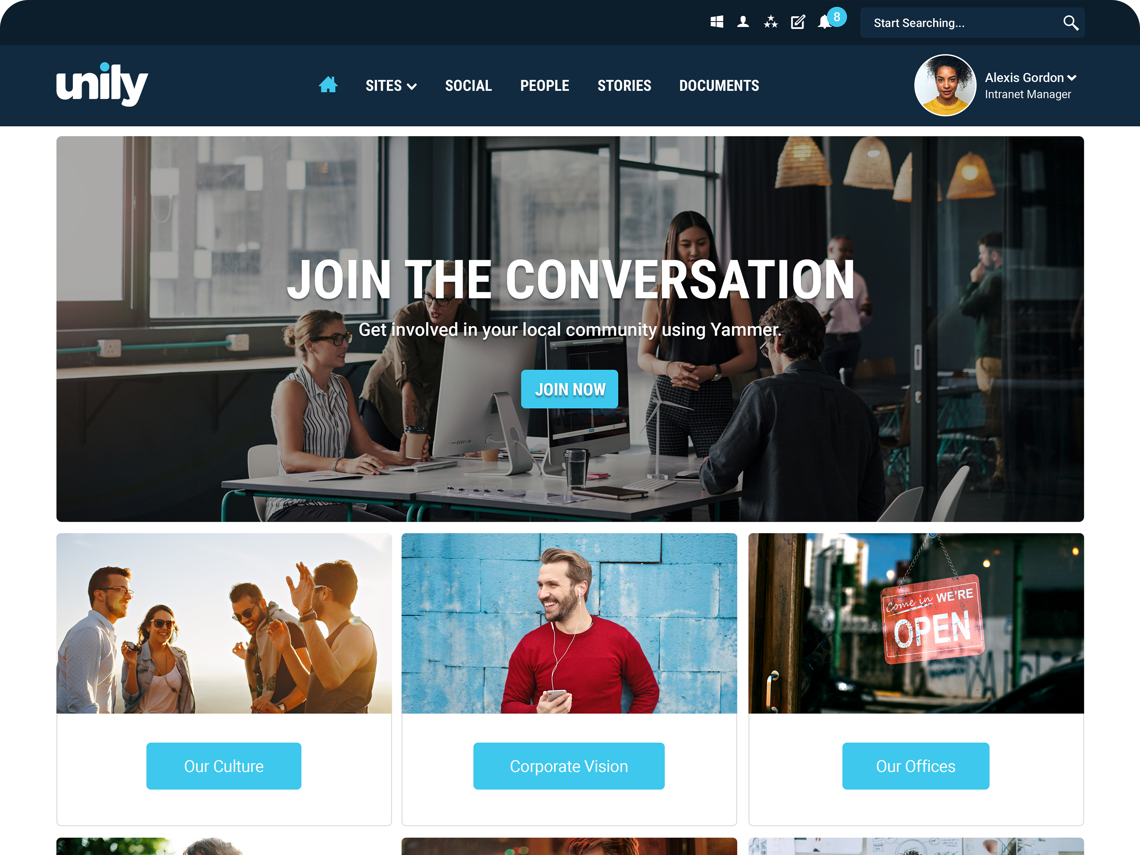Select the DOCUMENTS menu item
The image size is (1140, 855).
point(718,85)
